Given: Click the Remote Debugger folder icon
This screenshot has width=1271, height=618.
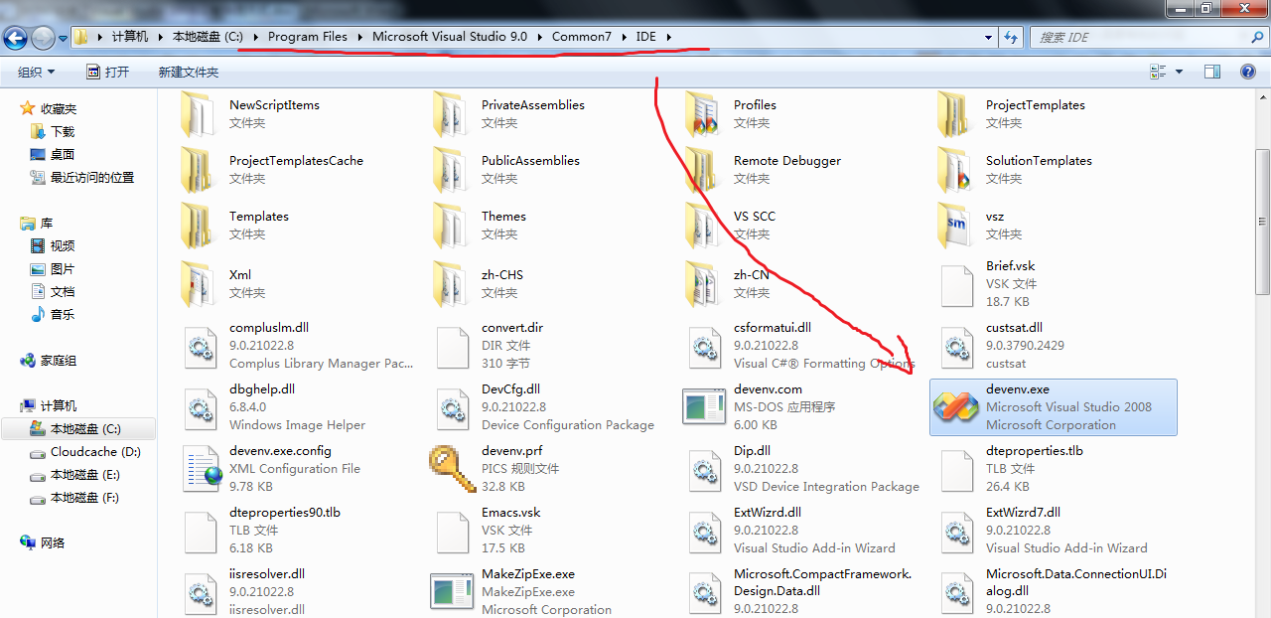Looking at the screenshot, I should tap(704, 169).
